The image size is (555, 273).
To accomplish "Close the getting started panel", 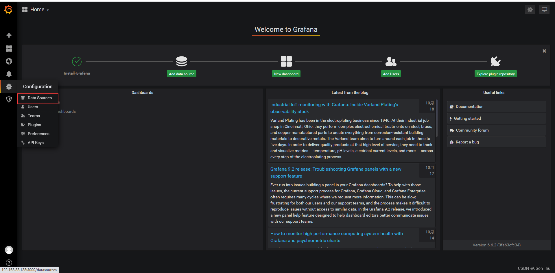I will tap(544, 51).
